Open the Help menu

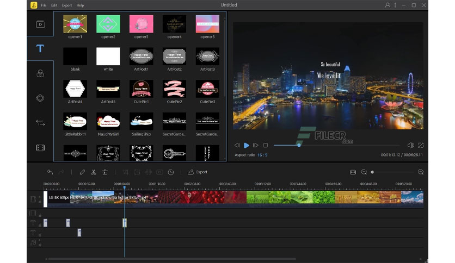coord(80,5)
